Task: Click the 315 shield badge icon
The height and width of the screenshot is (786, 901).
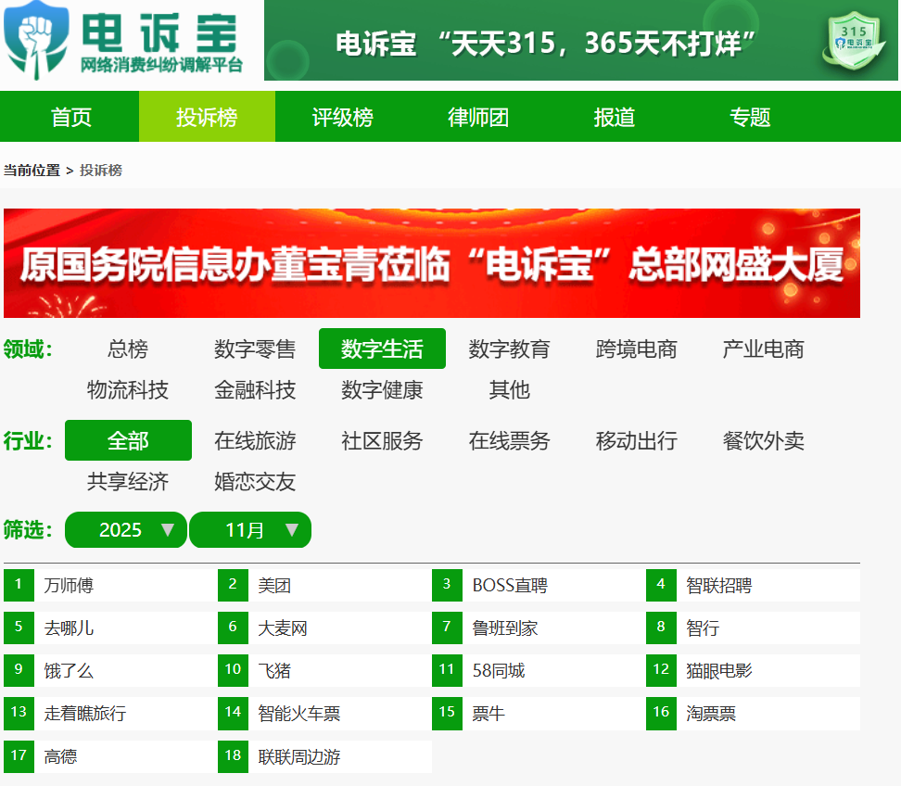Action: point(851,41)
